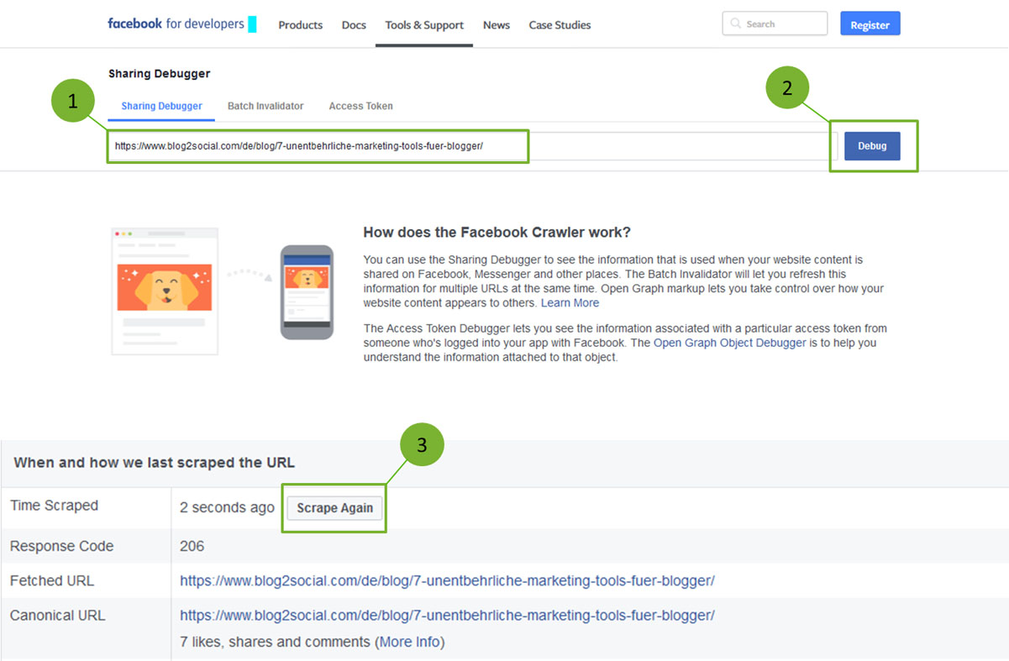The height and width of the screenshot is (661, 1009).
Task: Select Tools & Support in the navigation
Action: point(423,25)
